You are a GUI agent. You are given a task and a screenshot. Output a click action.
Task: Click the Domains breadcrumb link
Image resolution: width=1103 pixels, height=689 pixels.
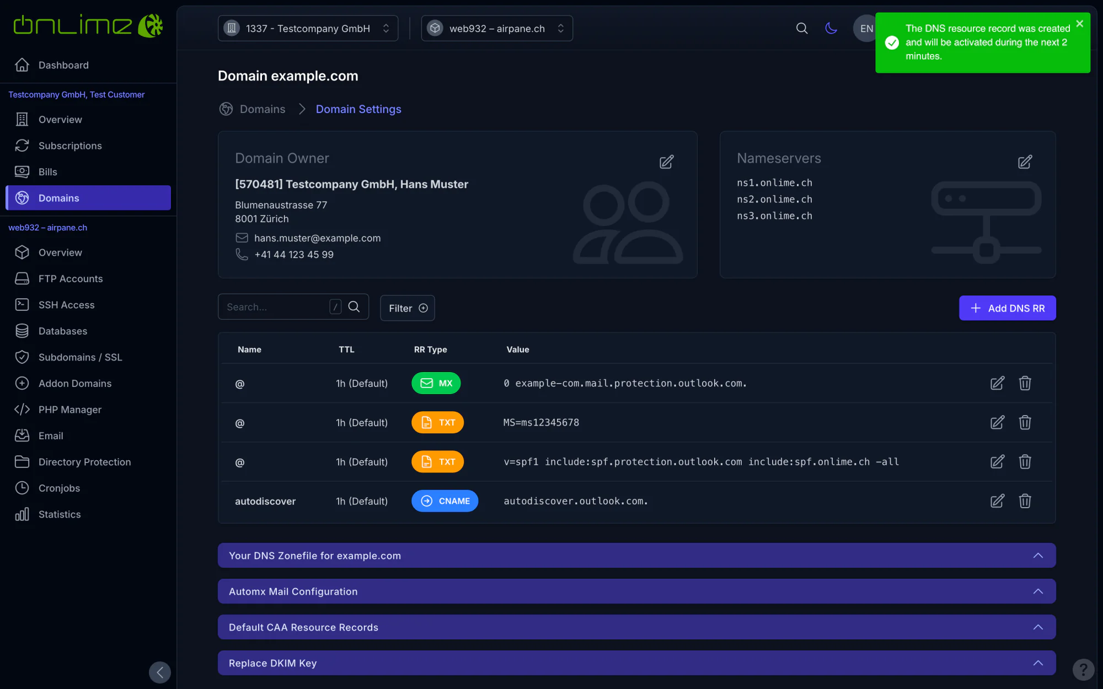[263, 109]
